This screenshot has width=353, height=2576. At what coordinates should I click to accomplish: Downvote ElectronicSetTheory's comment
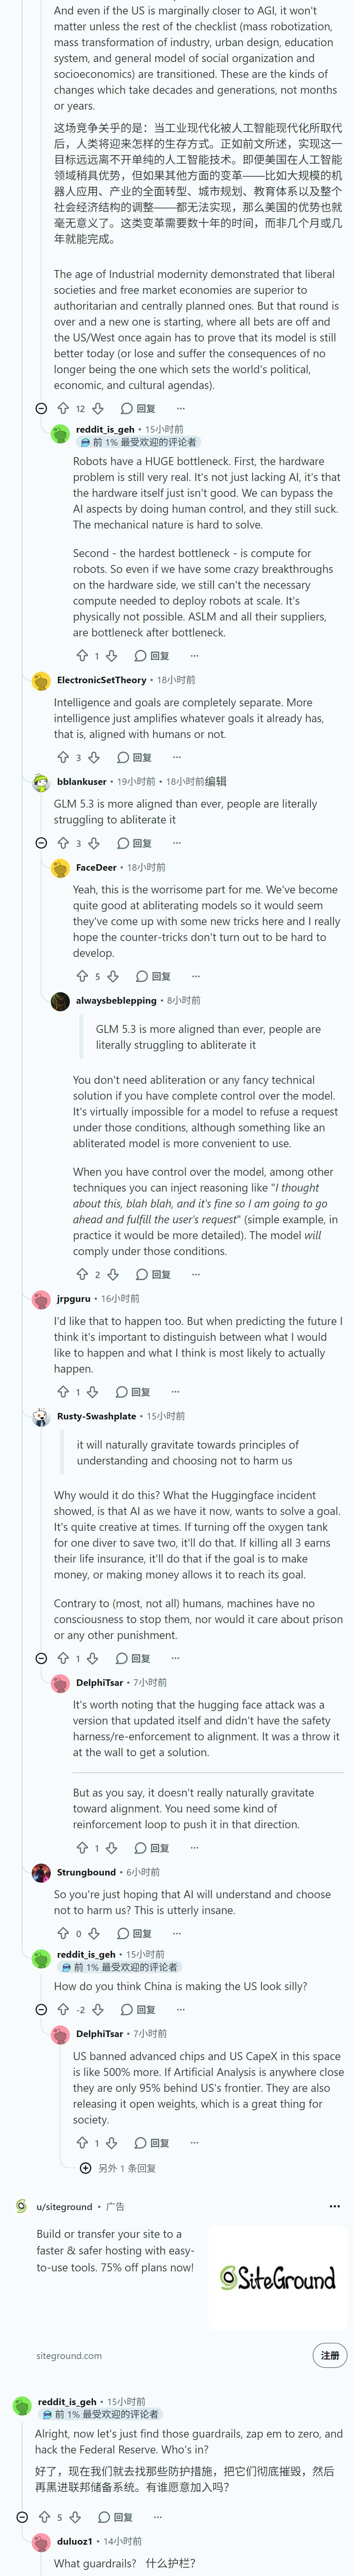click(94, 757)
